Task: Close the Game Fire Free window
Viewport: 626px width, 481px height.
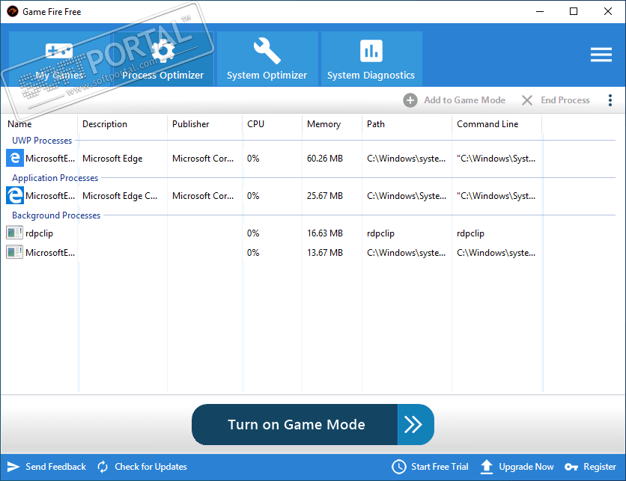Action: (608, 11)
